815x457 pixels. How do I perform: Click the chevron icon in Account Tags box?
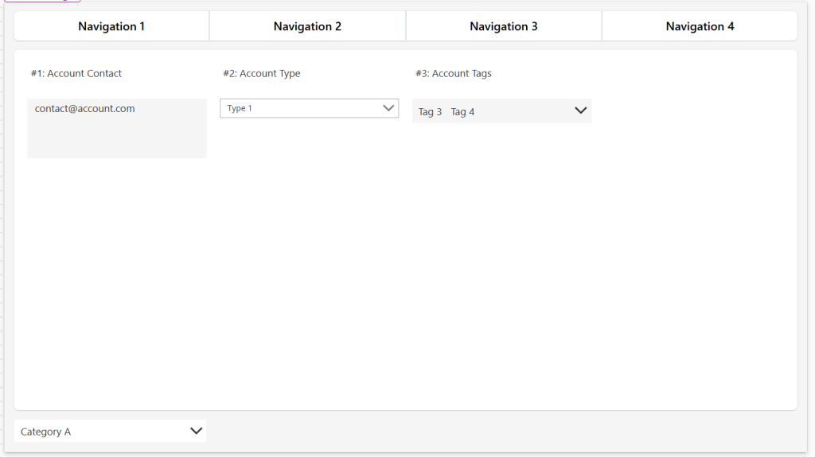tap(581, 111)
